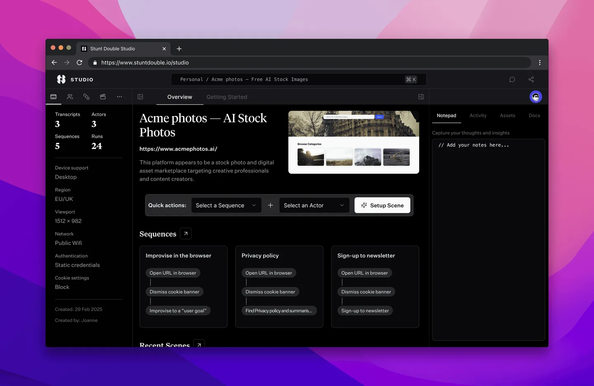
Task: Switch to the Getting Started tab
Action: pyautogui.click(x=227, y=97)
